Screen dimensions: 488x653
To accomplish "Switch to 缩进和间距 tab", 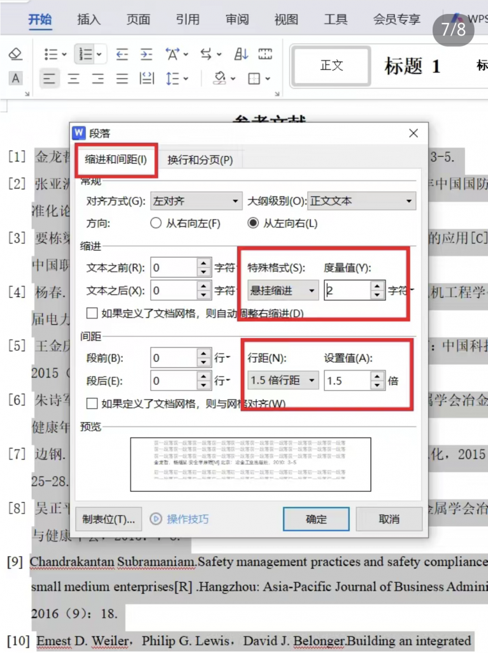I will point(116,159).
